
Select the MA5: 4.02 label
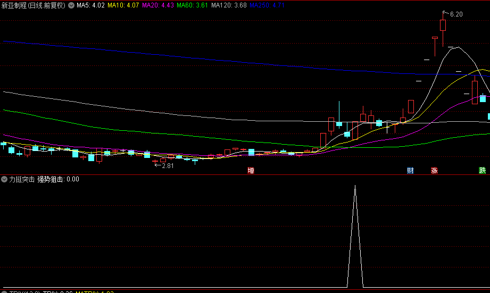click(x=90, y=5)
